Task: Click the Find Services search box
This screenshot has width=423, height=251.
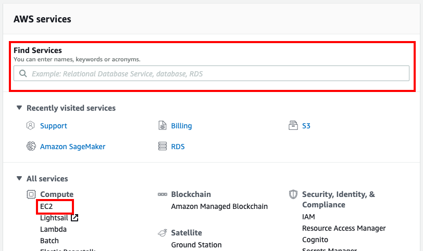Action: pos(211,73)
